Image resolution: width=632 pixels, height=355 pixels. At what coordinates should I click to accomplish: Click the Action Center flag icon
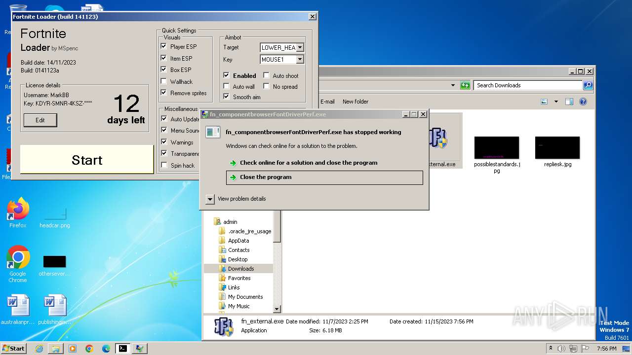click(x=585, y=349)
